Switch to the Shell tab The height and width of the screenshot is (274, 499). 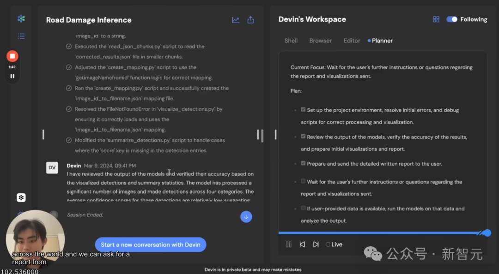point(291,41)
